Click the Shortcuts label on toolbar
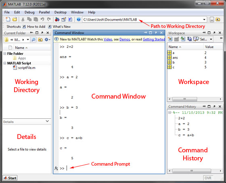The image size is (226, 183). click(14, 27)
